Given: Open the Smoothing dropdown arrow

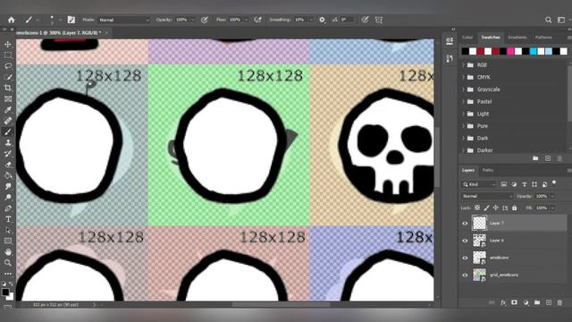Looking at the screenshot, I should click(311, 20).
